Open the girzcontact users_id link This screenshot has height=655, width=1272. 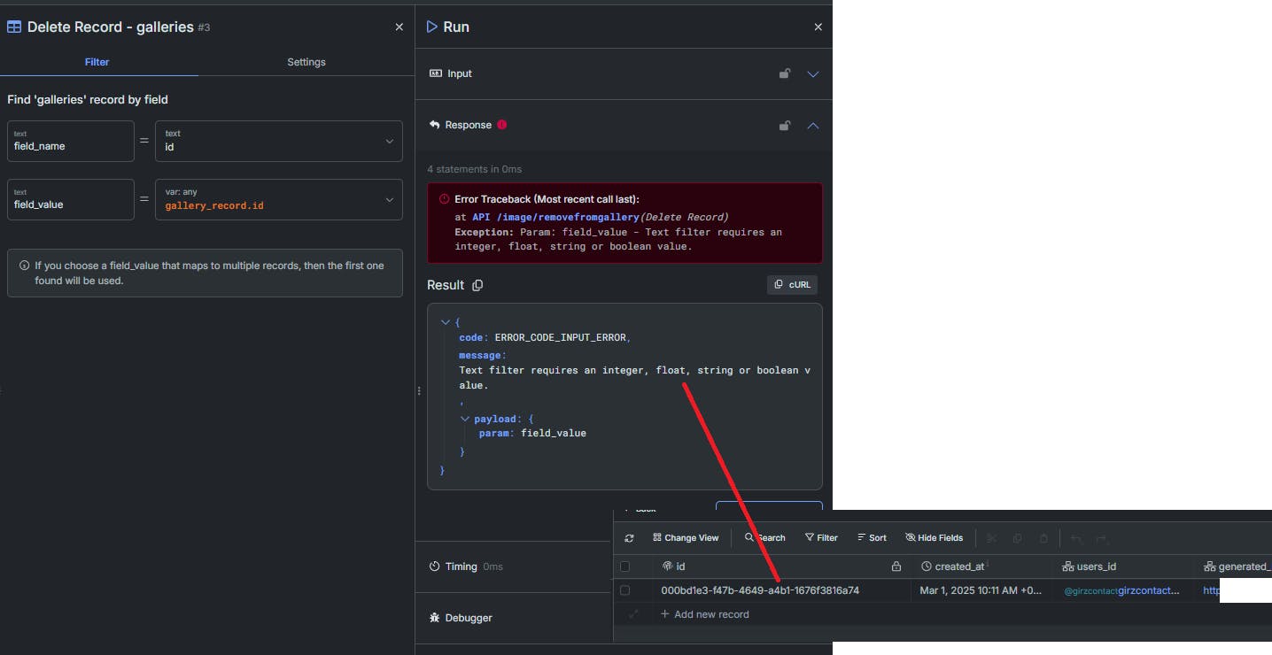click(x=1121, y=590)
